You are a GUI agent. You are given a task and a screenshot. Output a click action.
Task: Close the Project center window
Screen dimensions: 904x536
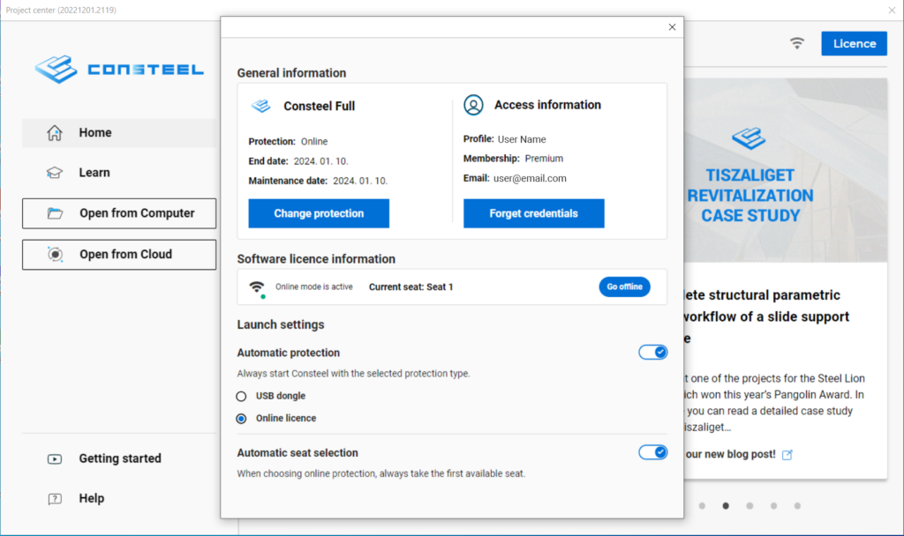(x=892, y=10)
